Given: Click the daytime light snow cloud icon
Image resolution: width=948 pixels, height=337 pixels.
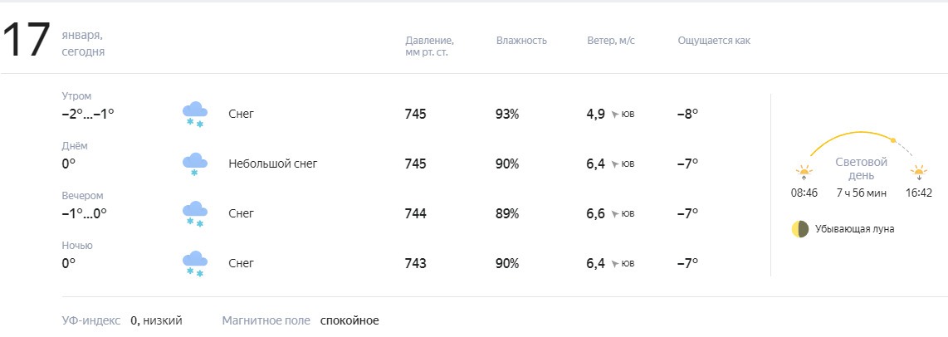Looking at the screenshot, I should tap(195, 164).
